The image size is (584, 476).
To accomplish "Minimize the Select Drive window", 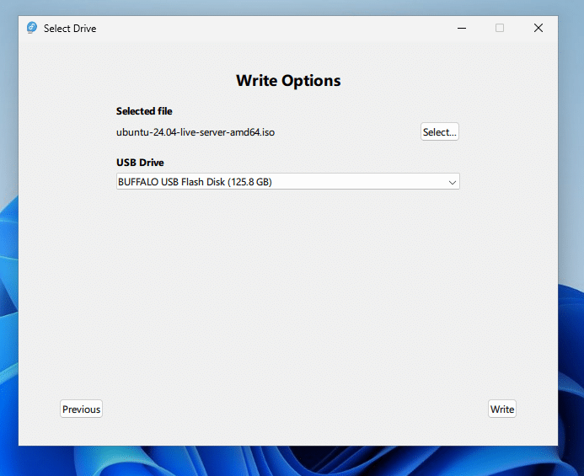I will pos(460,28).
